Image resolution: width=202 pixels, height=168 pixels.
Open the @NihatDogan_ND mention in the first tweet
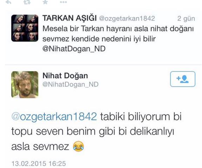[74, 49]
